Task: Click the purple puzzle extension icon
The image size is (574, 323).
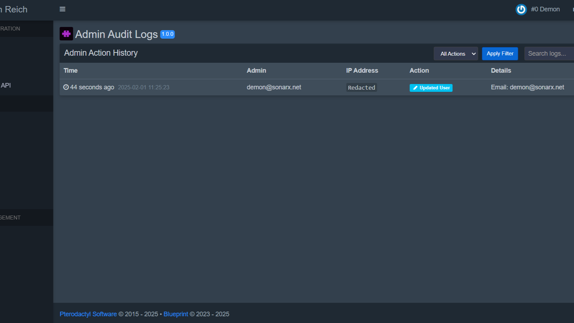Action: pyautogui.click(x=66, y=34)
